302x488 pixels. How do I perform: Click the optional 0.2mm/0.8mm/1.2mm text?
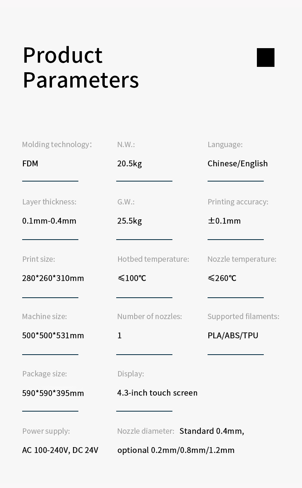(x=176, y=450)
